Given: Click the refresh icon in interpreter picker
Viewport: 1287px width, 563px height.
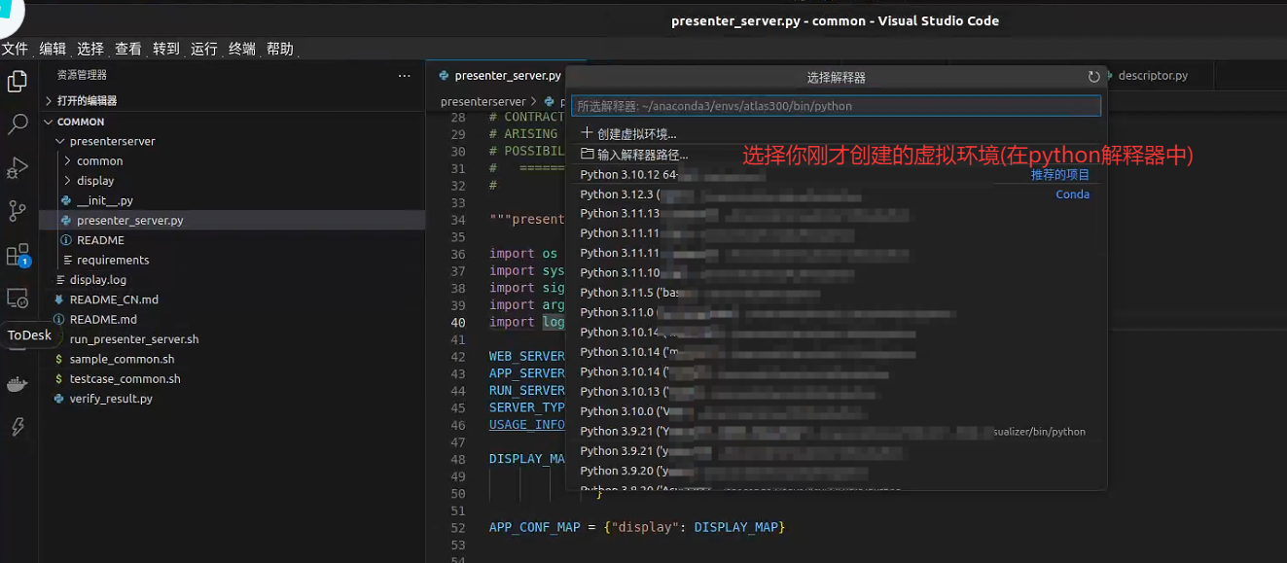Looking at the screenshot, I should pos(1093,77).
